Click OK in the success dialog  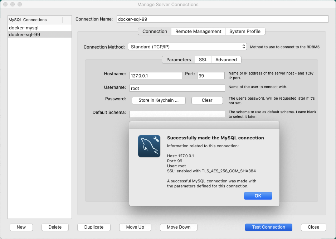click(258, 196)
